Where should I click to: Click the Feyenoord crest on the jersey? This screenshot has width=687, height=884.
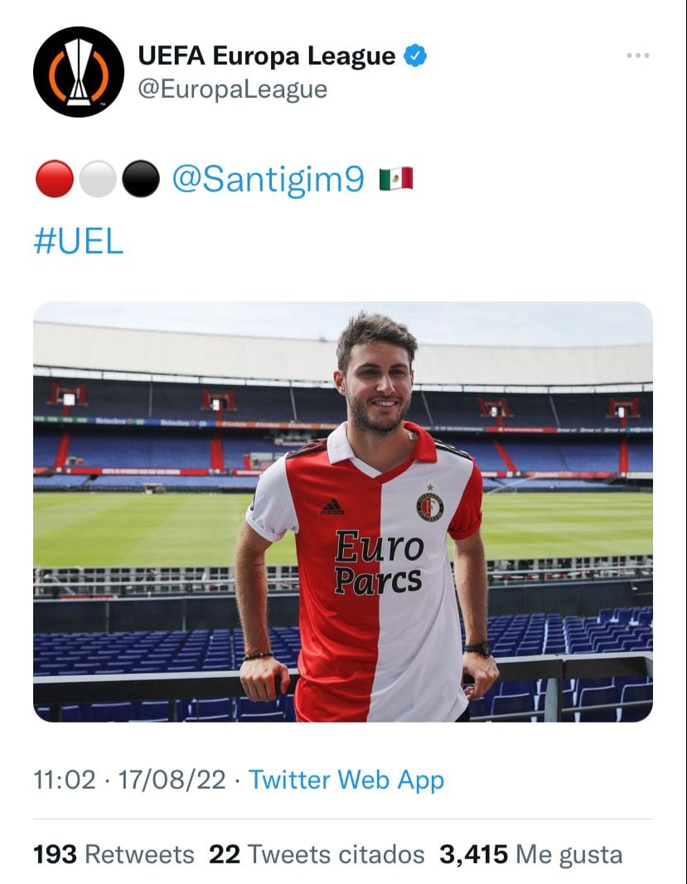pos(429,505)
